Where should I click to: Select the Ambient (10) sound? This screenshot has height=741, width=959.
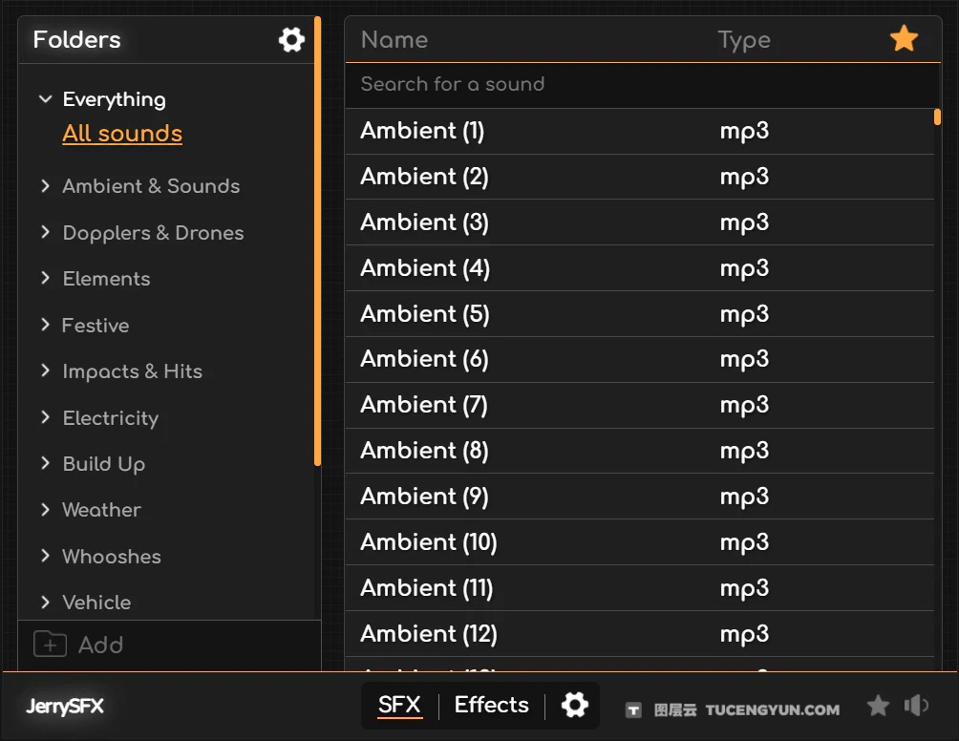click(x=640, y=542)
